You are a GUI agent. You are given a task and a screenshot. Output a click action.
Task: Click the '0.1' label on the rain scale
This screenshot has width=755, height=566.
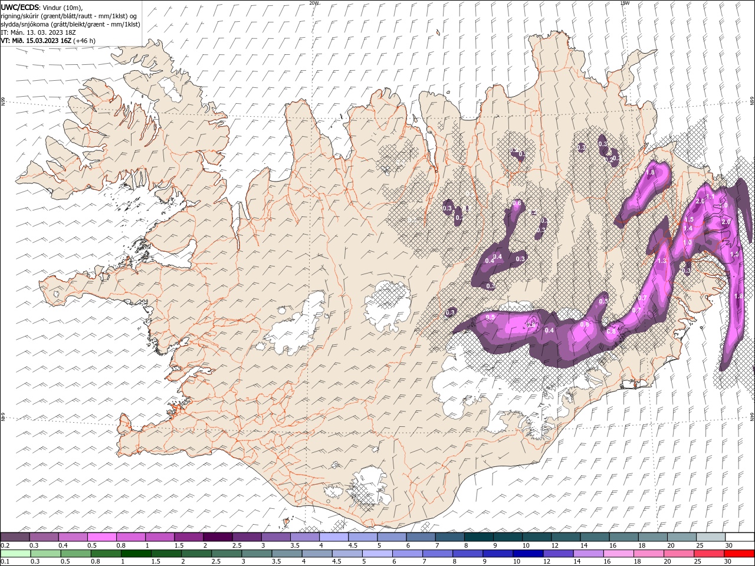coord(5,562)
